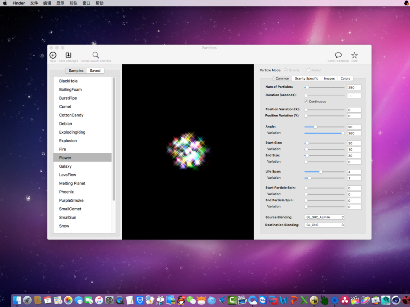Open Finder from the dock
Image resolution: width=410 pixels, height=307 pixels.
point(17,300)
